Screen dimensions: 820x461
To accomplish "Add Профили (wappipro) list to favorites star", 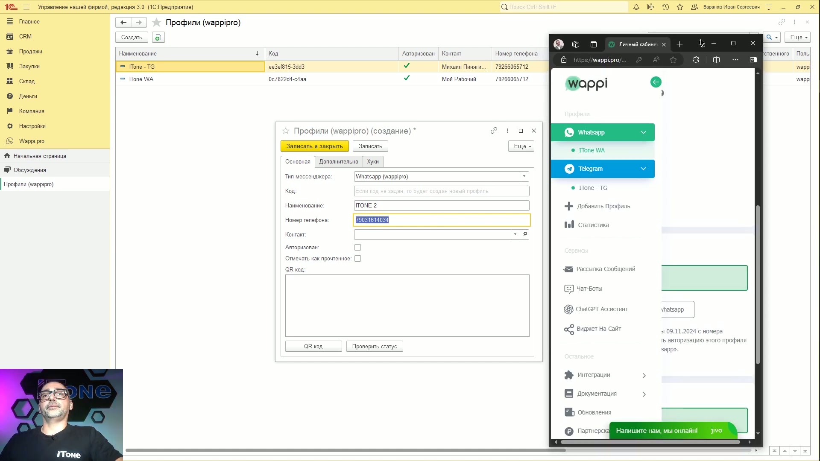I will click(157, 23).
